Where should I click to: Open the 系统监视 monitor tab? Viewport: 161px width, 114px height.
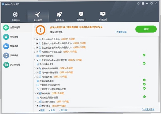[x=103, y=16]
